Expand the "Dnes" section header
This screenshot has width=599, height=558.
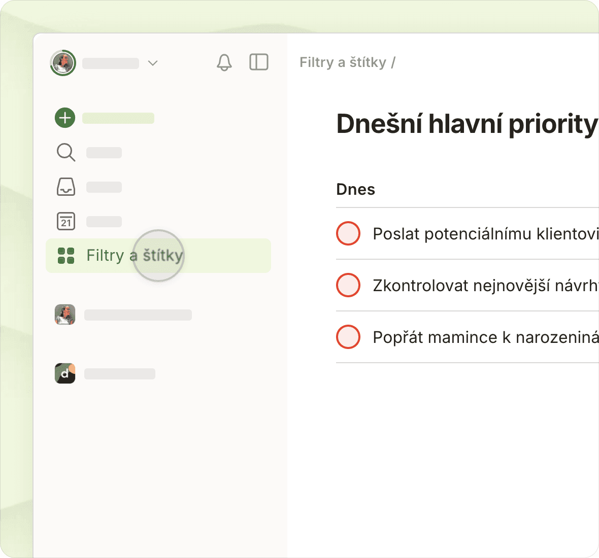[355, 189]
